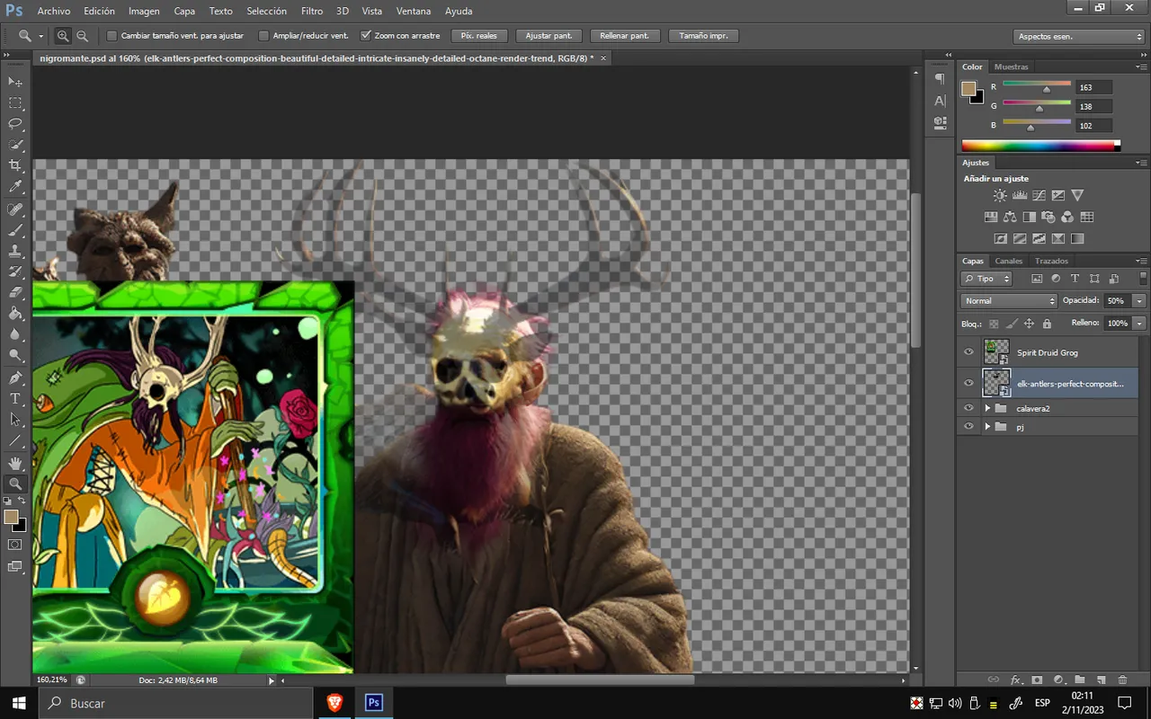Click the layer style fx icon

pyautogui.click(x=1017, y=679)
